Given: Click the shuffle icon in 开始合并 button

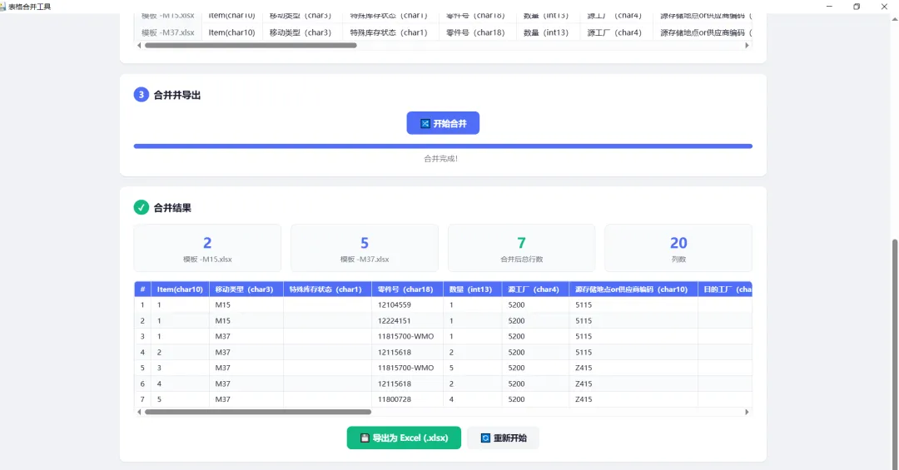Looking at the screenshot, I should [425, 123].
